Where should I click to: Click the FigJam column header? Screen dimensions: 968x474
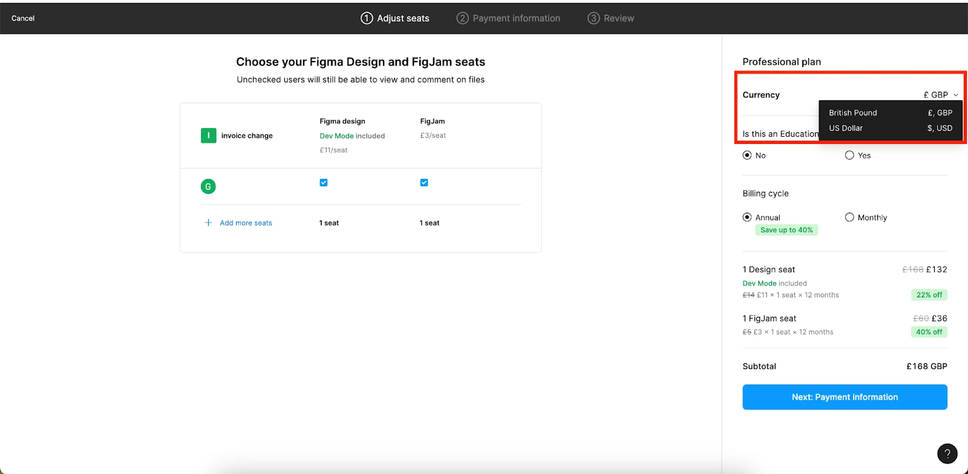pyautogui.click(x=433, y=121)
